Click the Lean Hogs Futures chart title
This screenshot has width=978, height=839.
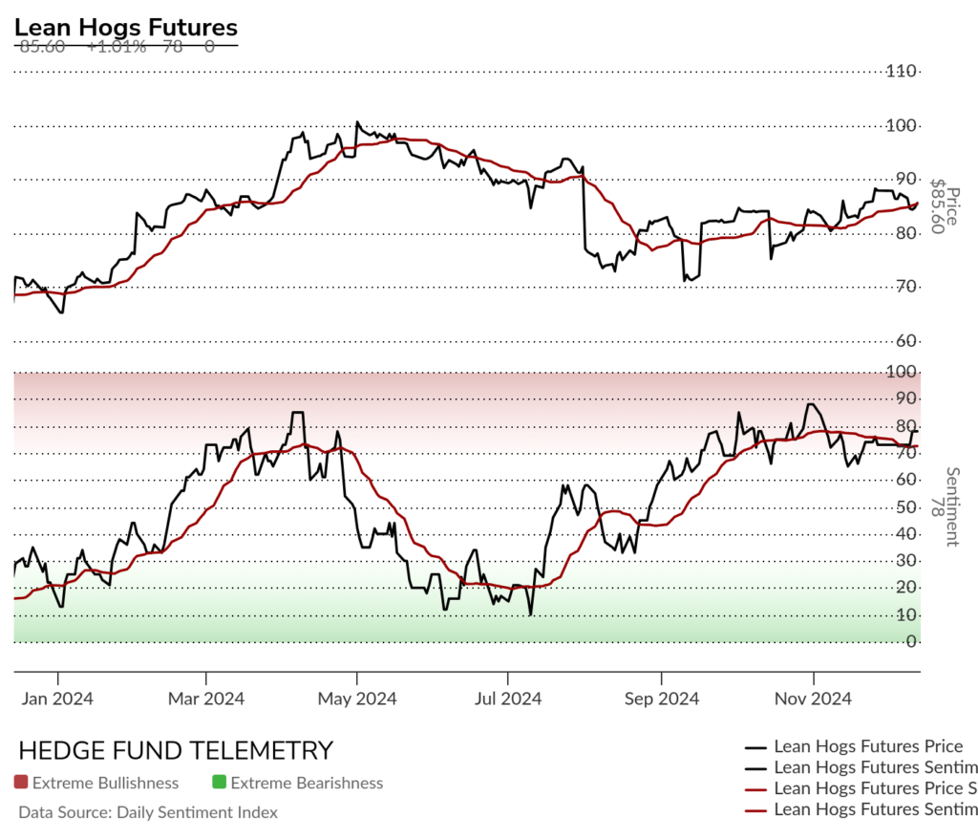tap(126, 28)
